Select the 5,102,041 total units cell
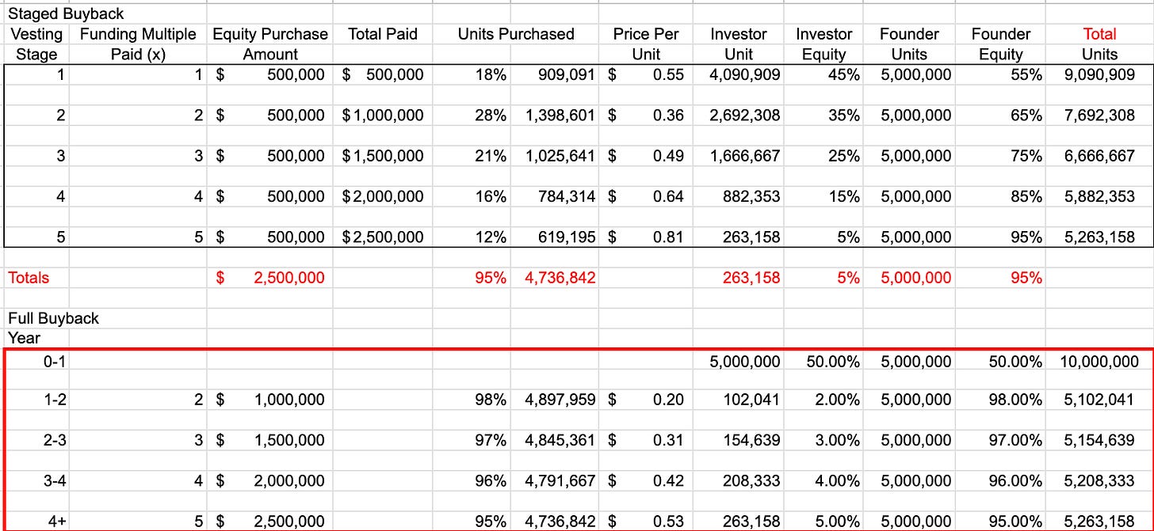 pos(1099,400)
